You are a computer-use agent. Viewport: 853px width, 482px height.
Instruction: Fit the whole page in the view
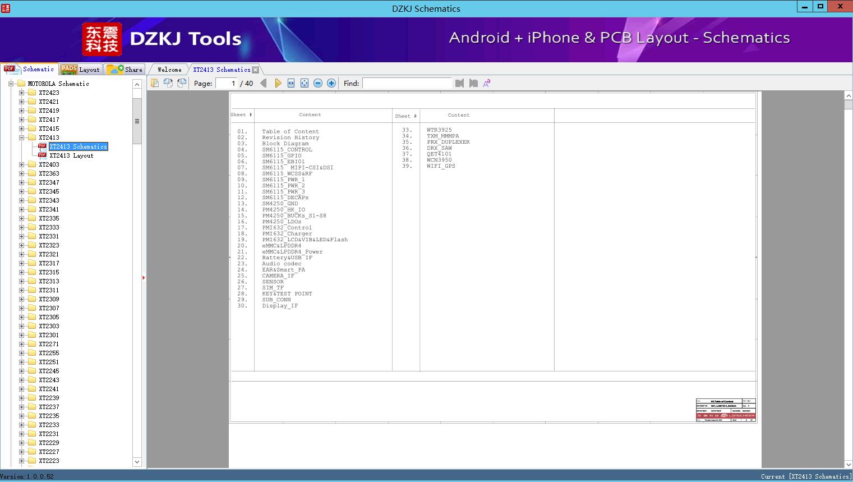(x=305, y=83)
